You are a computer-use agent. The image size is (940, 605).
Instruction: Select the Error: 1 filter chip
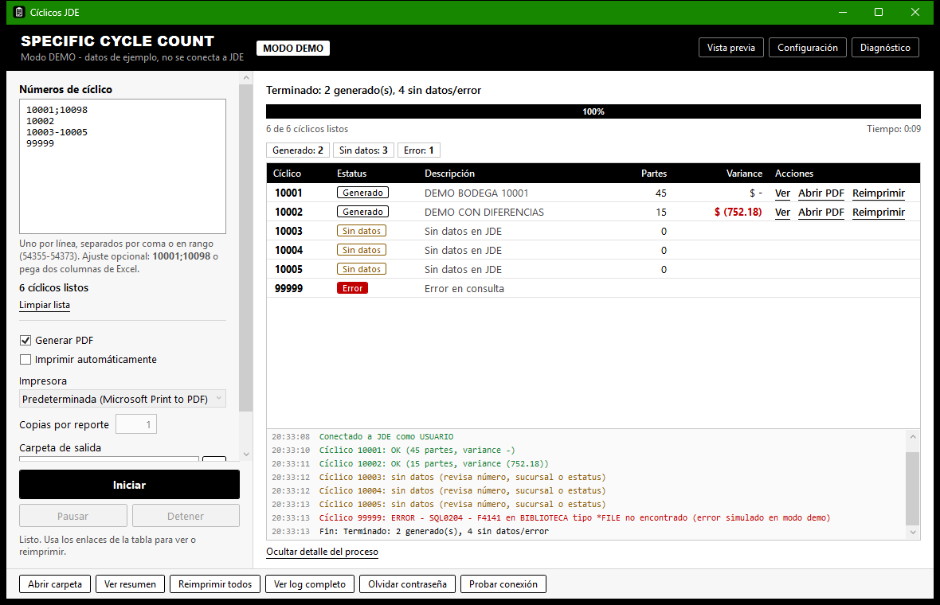click(418, 150)
